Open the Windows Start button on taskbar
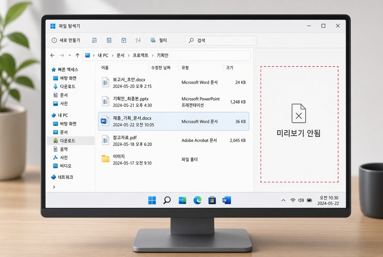Screen dimensions: 383x257 (152, 200)
